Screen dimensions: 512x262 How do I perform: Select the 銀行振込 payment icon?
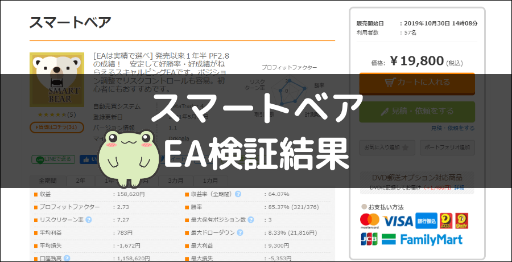pyautogui.click(x=426, y=221)
